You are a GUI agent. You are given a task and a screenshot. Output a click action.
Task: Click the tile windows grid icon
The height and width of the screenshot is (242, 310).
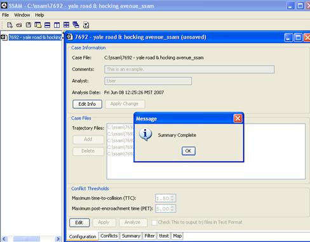(x=66, y=25)
